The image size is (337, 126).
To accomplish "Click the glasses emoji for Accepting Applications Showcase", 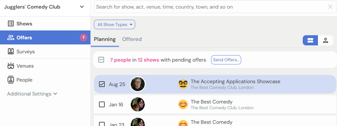I will [x=183, y=84].
